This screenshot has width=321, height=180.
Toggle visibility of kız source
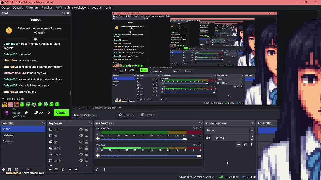[x=81, y=136]
